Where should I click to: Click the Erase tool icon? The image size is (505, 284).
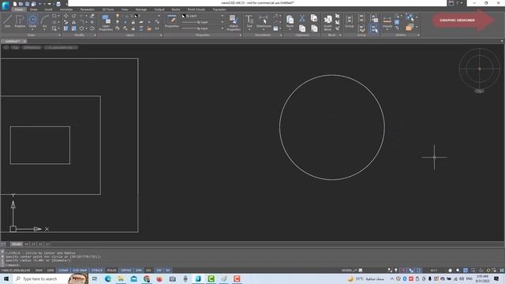tap(92, 16)
